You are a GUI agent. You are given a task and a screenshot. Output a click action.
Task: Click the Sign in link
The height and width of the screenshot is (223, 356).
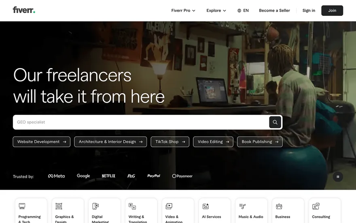click(x=309, y=11)
